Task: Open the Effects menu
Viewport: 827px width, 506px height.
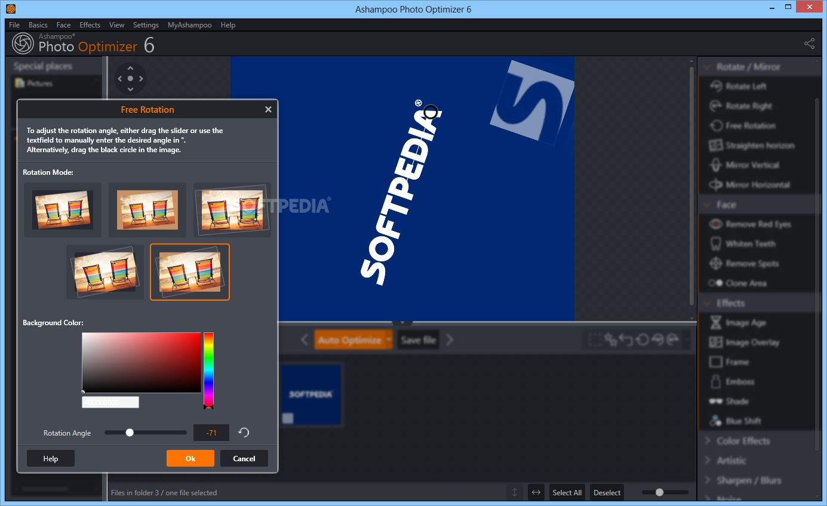Action: click(90, 25)
